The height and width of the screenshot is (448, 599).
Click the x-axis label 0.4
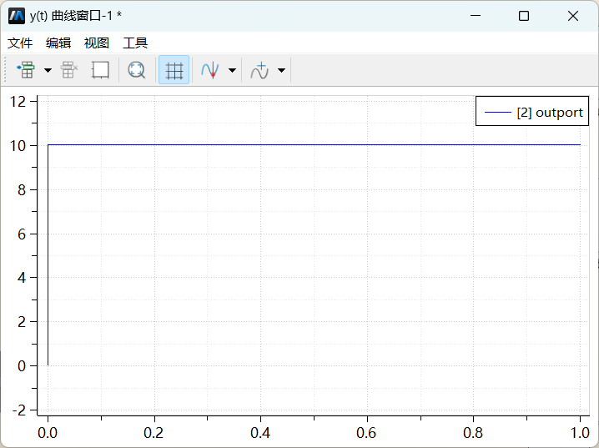click(260, 433)
